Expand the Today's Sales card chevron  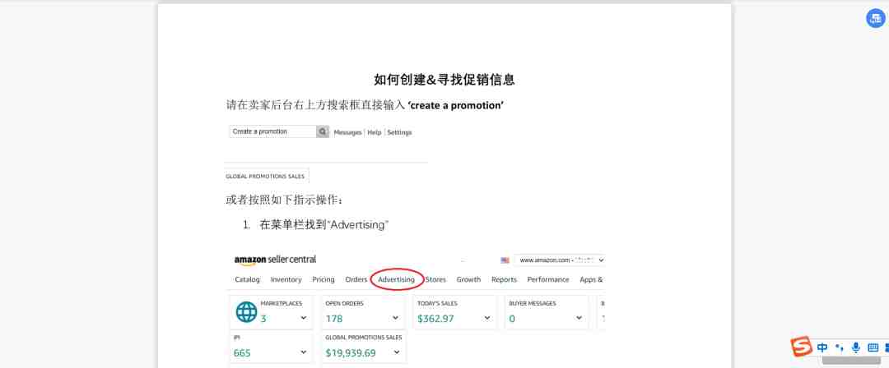point(487,318)
